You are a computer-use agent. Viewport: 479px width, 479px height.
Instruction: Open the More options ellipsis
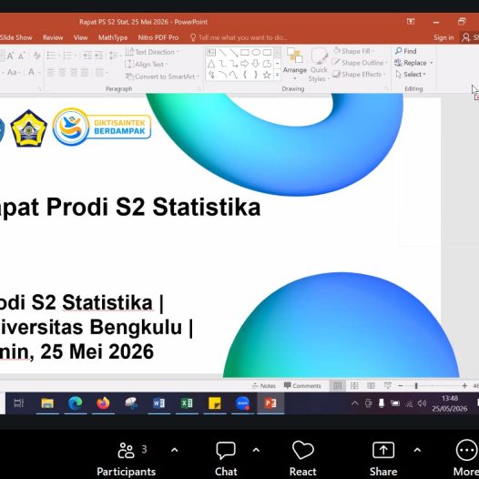466,450
